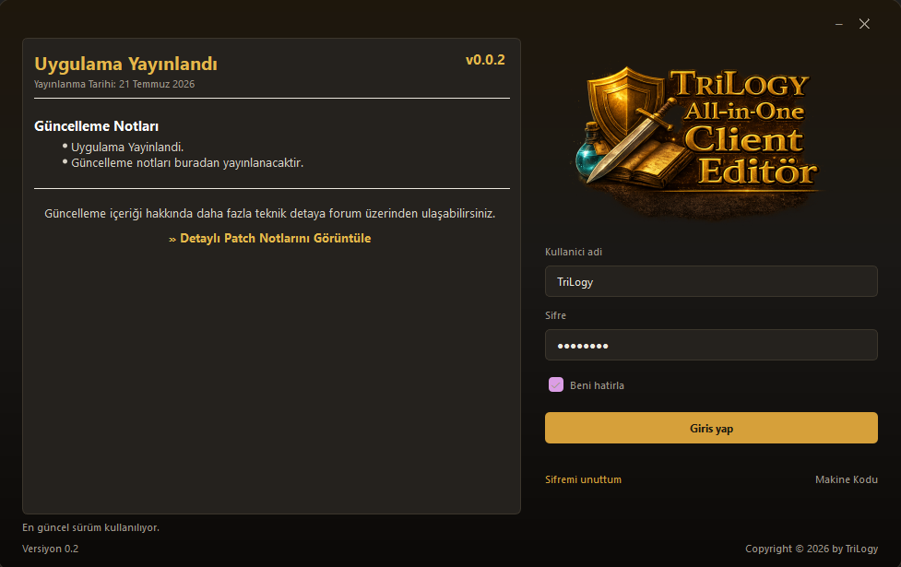Click the v0.0.2 version label

(x=485, y=60)
